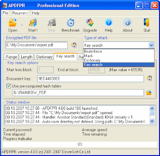Click the 'Current password:' label
The image size is (160, 156).
click(18, 130)
